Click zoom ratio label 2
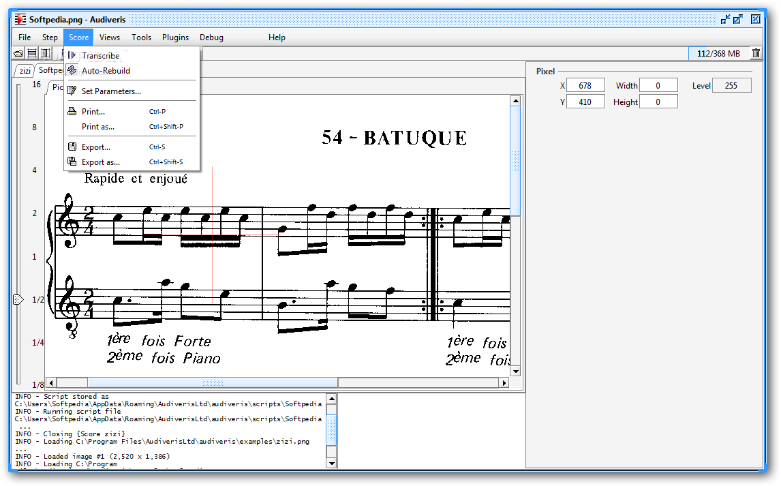 tap(34, 213)
